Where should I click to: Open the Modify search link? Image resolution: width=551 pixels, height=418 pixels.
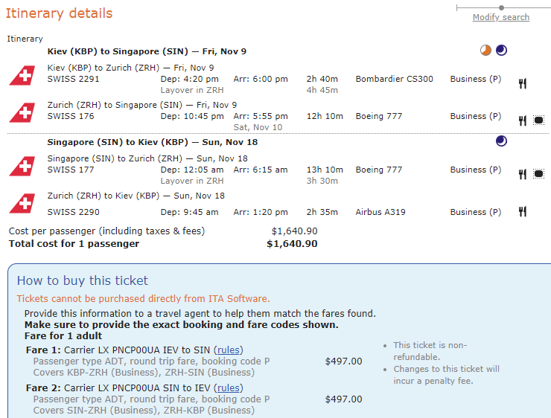pyautogui.click(x=501, y=17)
